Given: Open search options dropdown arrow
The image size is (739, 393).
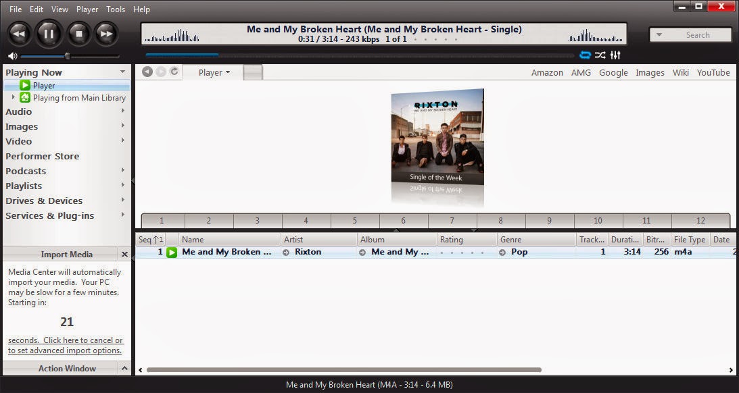Looking at the screenshot, I should [x=659, y=35].
